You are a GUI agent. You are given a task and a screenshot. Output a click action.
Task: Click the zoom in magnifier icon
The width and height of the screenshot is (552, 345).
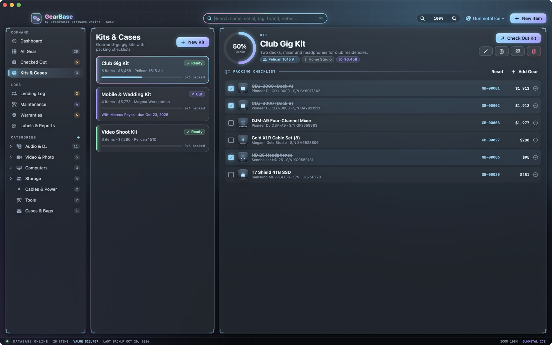[454, 19]
